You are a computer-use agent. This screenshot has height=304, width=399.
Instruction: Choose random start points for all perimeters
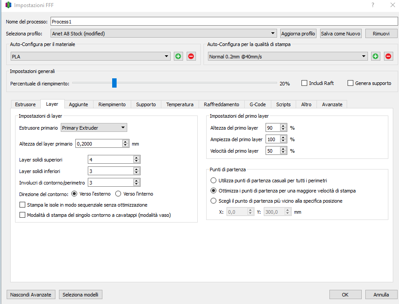coord(213,181)
